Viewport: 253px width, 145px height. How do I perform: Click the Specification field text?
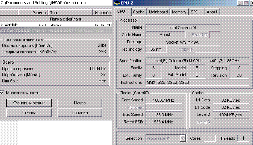[x=197, y=61]
